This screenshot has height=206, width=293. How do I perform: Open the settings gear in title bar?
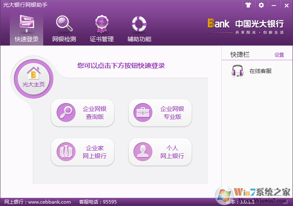[x=261, y=5]
